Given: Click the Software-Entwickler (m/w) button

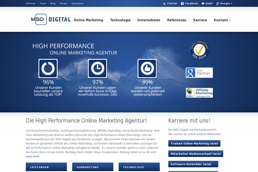Looking at the screenshot, I should coord(193,164).
